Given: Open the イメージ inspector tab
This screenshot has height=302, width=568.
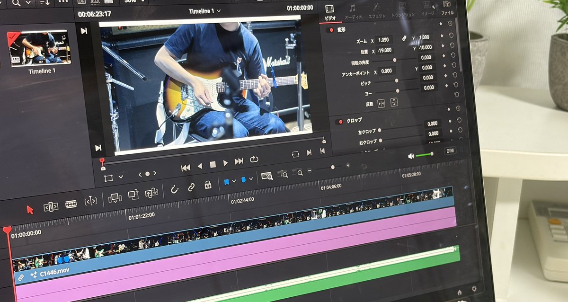Looking at the screenshot, I should pyautogui.click(x=427, y=9).
